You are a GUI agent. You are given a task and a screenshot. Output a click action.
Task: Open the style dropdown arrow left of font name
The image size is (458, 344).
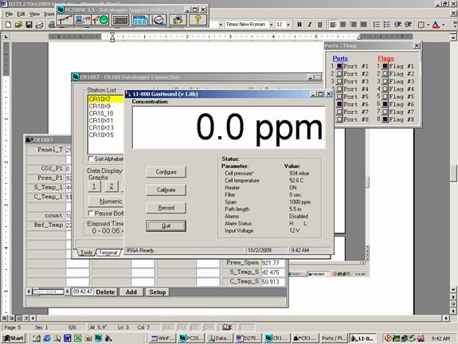[220, 25]
